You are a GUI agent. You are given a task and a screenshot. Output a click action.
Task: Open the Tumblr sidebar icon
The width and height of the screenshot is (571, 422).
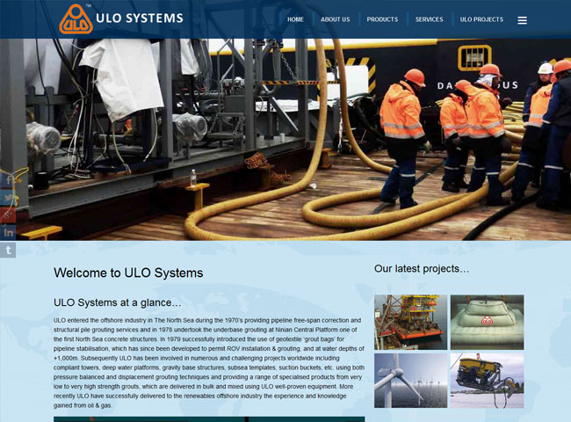pyautogui.click(x=8, y=250)
